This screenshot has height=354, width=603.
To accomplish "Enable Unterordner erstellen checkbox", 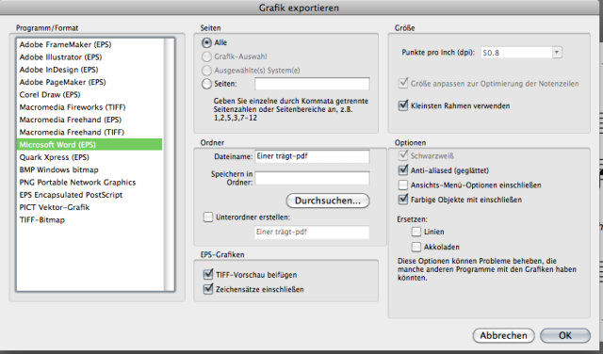I will click(208, 217).
